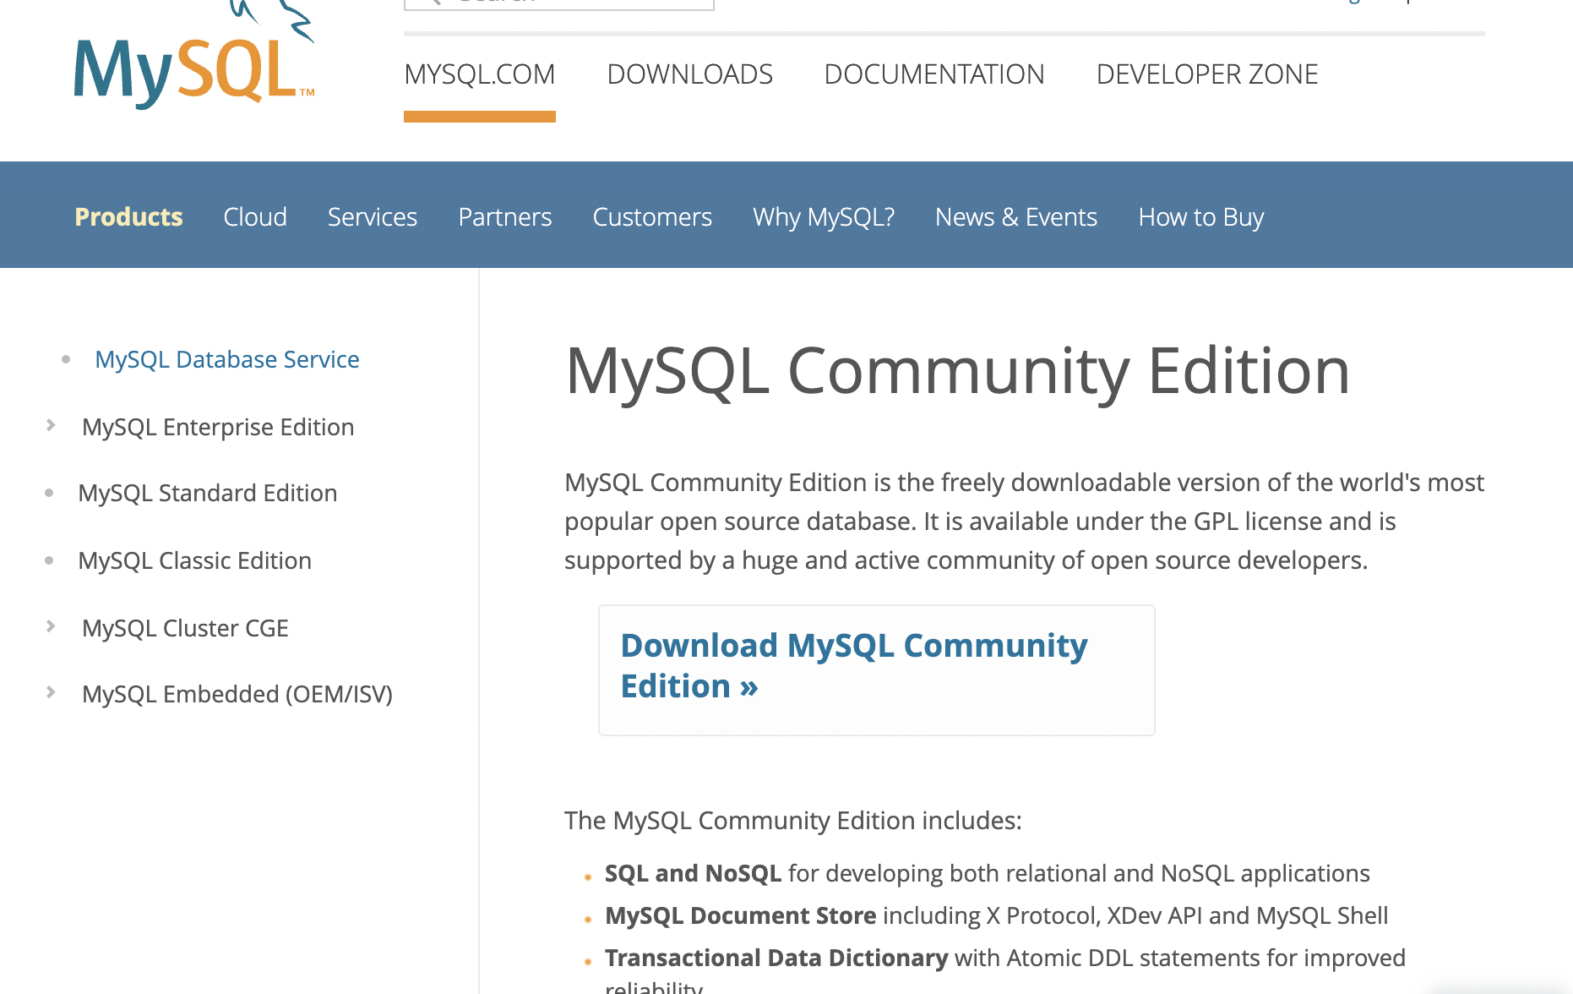Click inside the Search input field
This screenshot has height=994, width=1573.
click(x=559, y=4)
